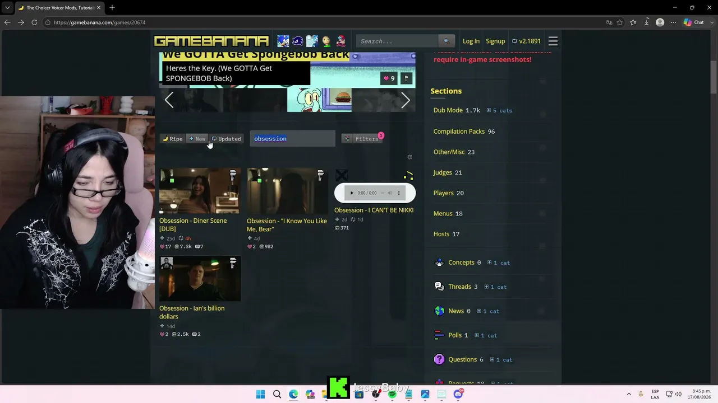
Task: Click the obsession filter text field
Action: coord(292,139)
